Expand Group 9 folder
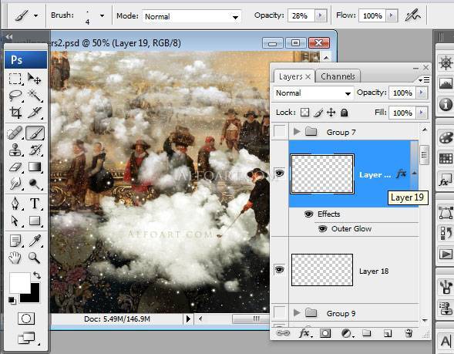This screenshot has height=354, width=454. 297,312
